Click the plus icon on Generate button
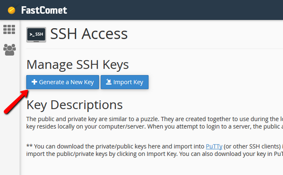283x175 pixels. [x=34, y=82]
